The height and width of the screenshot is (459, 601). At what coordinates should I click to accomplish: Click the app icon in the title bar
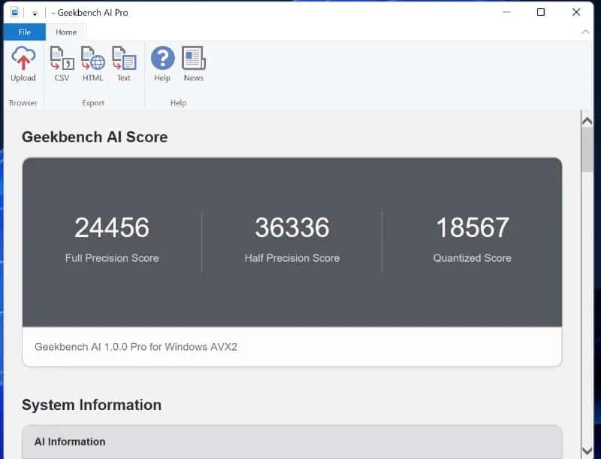click(x=15, y=12)
